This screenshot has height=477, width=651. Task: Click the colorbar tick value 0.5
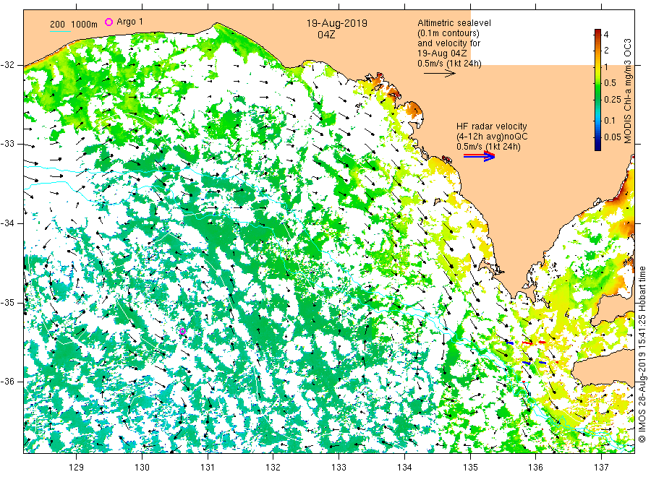(610, 83)
